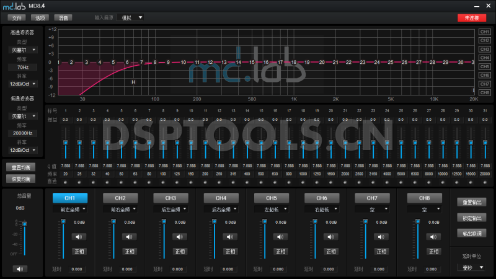Screen dimensions: 496x279
Task: Click the Q value field of band 31
Action: pos(485,166)
